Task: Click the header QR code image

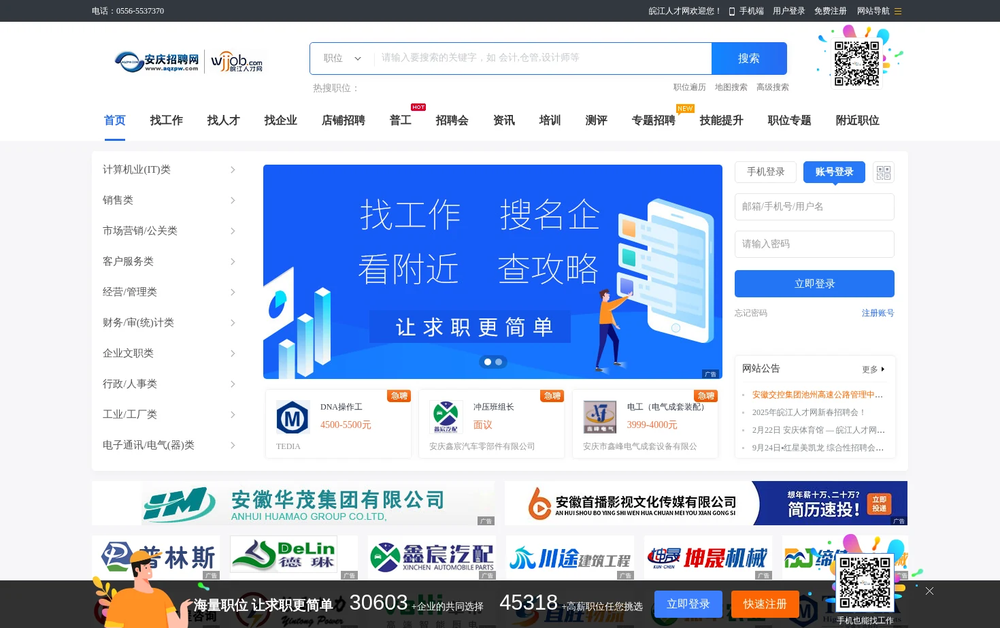Action: 857,63
